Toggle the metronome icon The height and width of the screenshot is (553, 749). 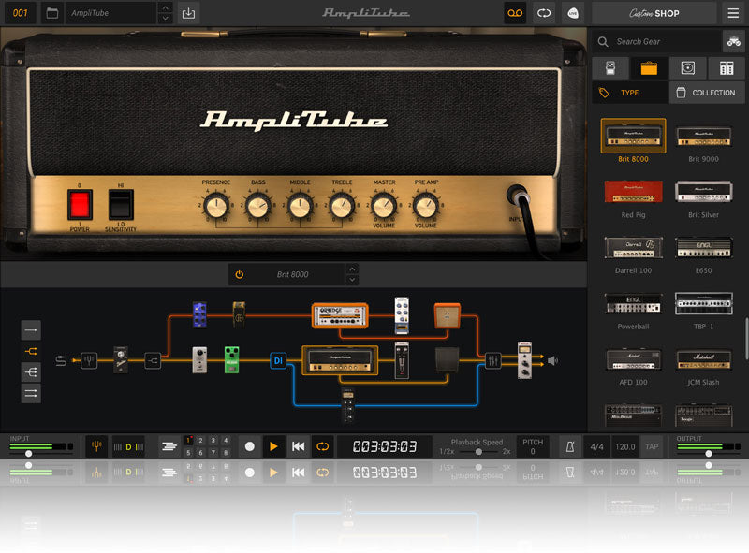coord(570,446)
